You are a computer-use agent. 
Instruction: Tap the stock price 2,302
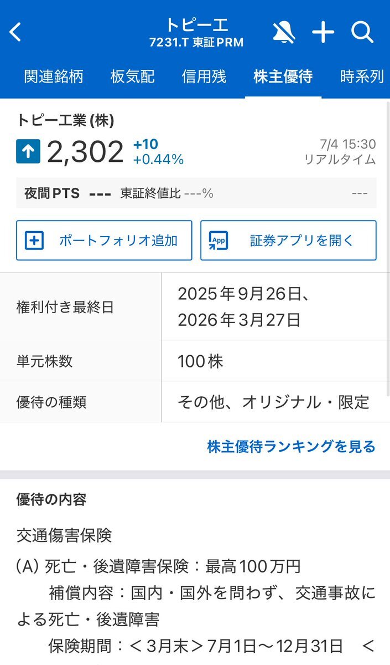pyautogui.click(x=85, y=152)
